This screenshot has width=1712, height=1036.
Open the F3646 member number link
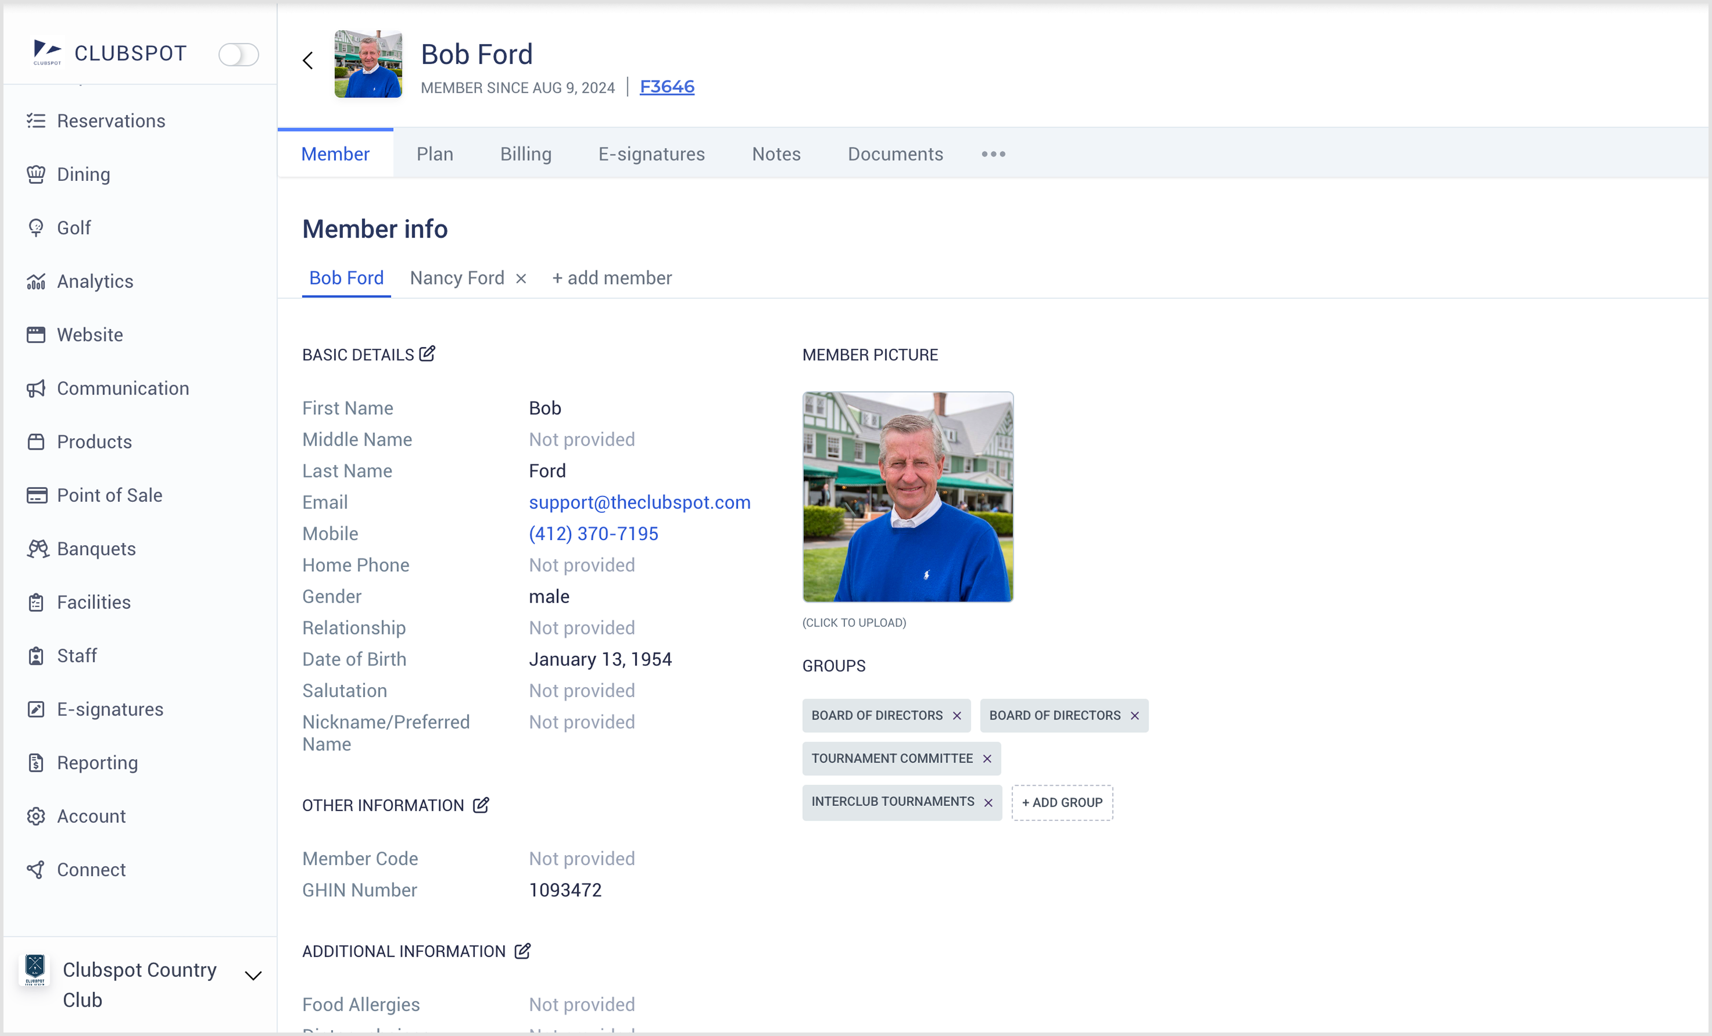[x=666, y=86]
